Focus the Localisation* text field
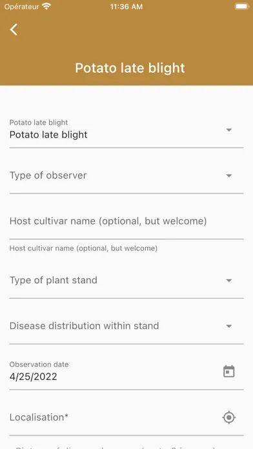 [115, 417]
